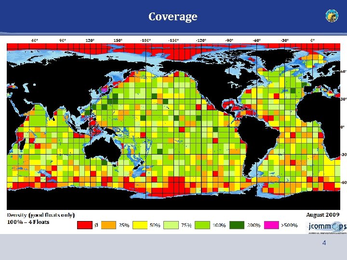
Task: Click the 60° longitude label
Action: pos(35,40)
